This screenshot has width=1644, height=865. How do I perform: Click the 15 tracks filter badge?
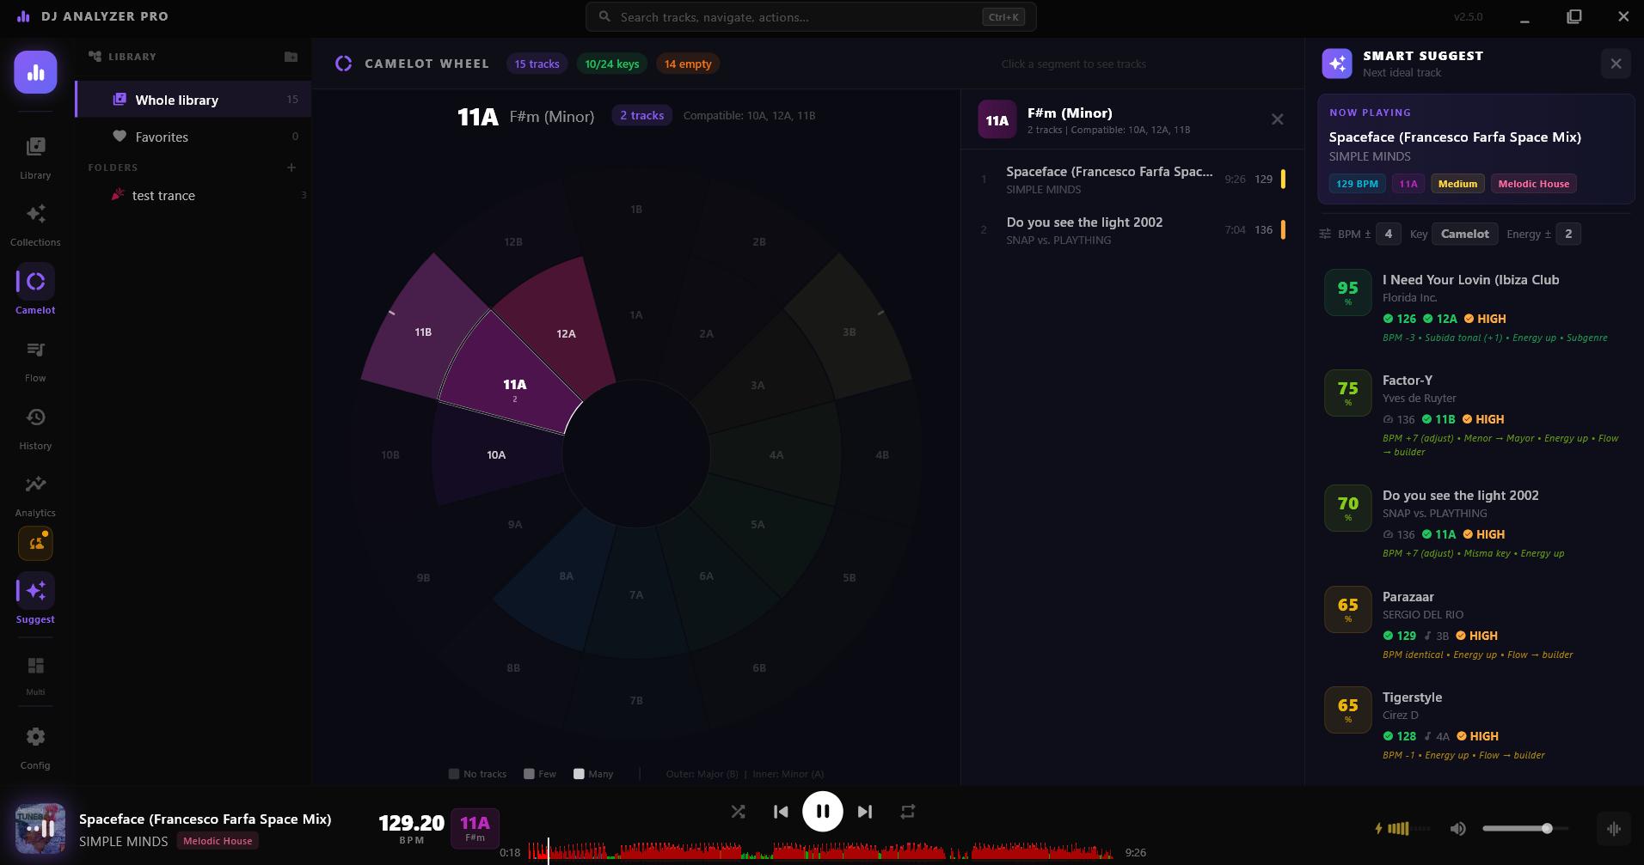[537, 63]
